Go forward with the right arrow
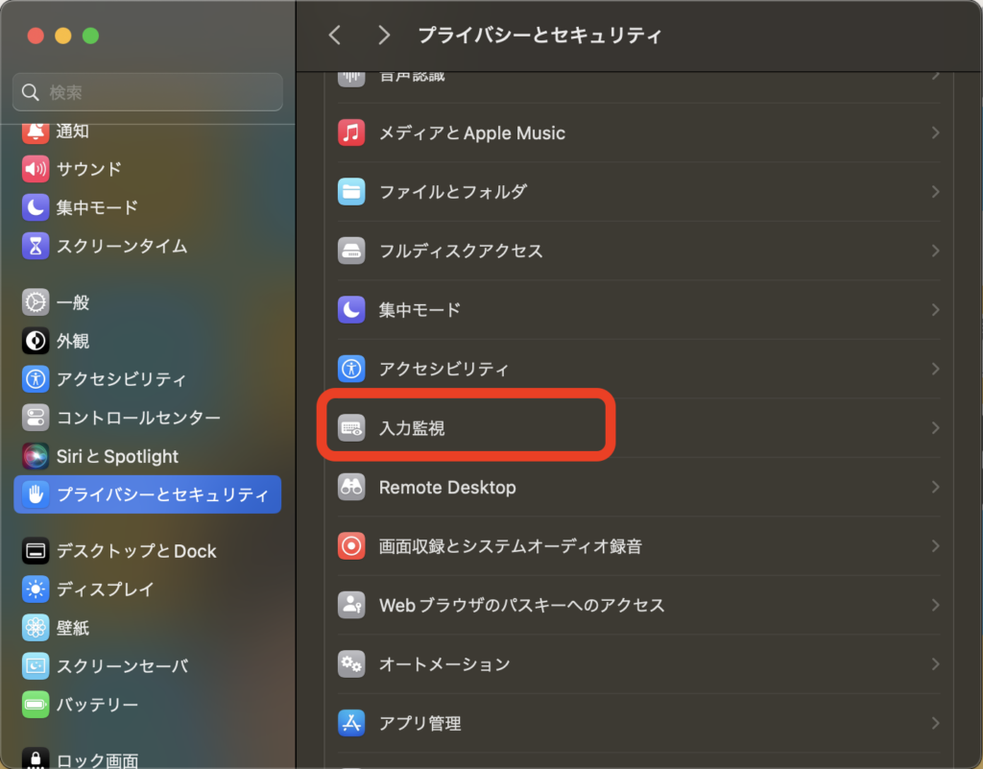Viewport: 983px width, 769px height. tap(384, 36)
